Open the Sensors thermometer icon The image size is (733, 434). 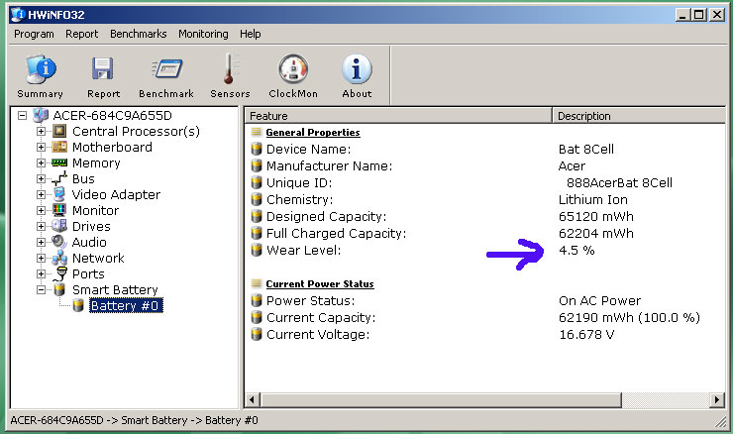pos(230,68)
